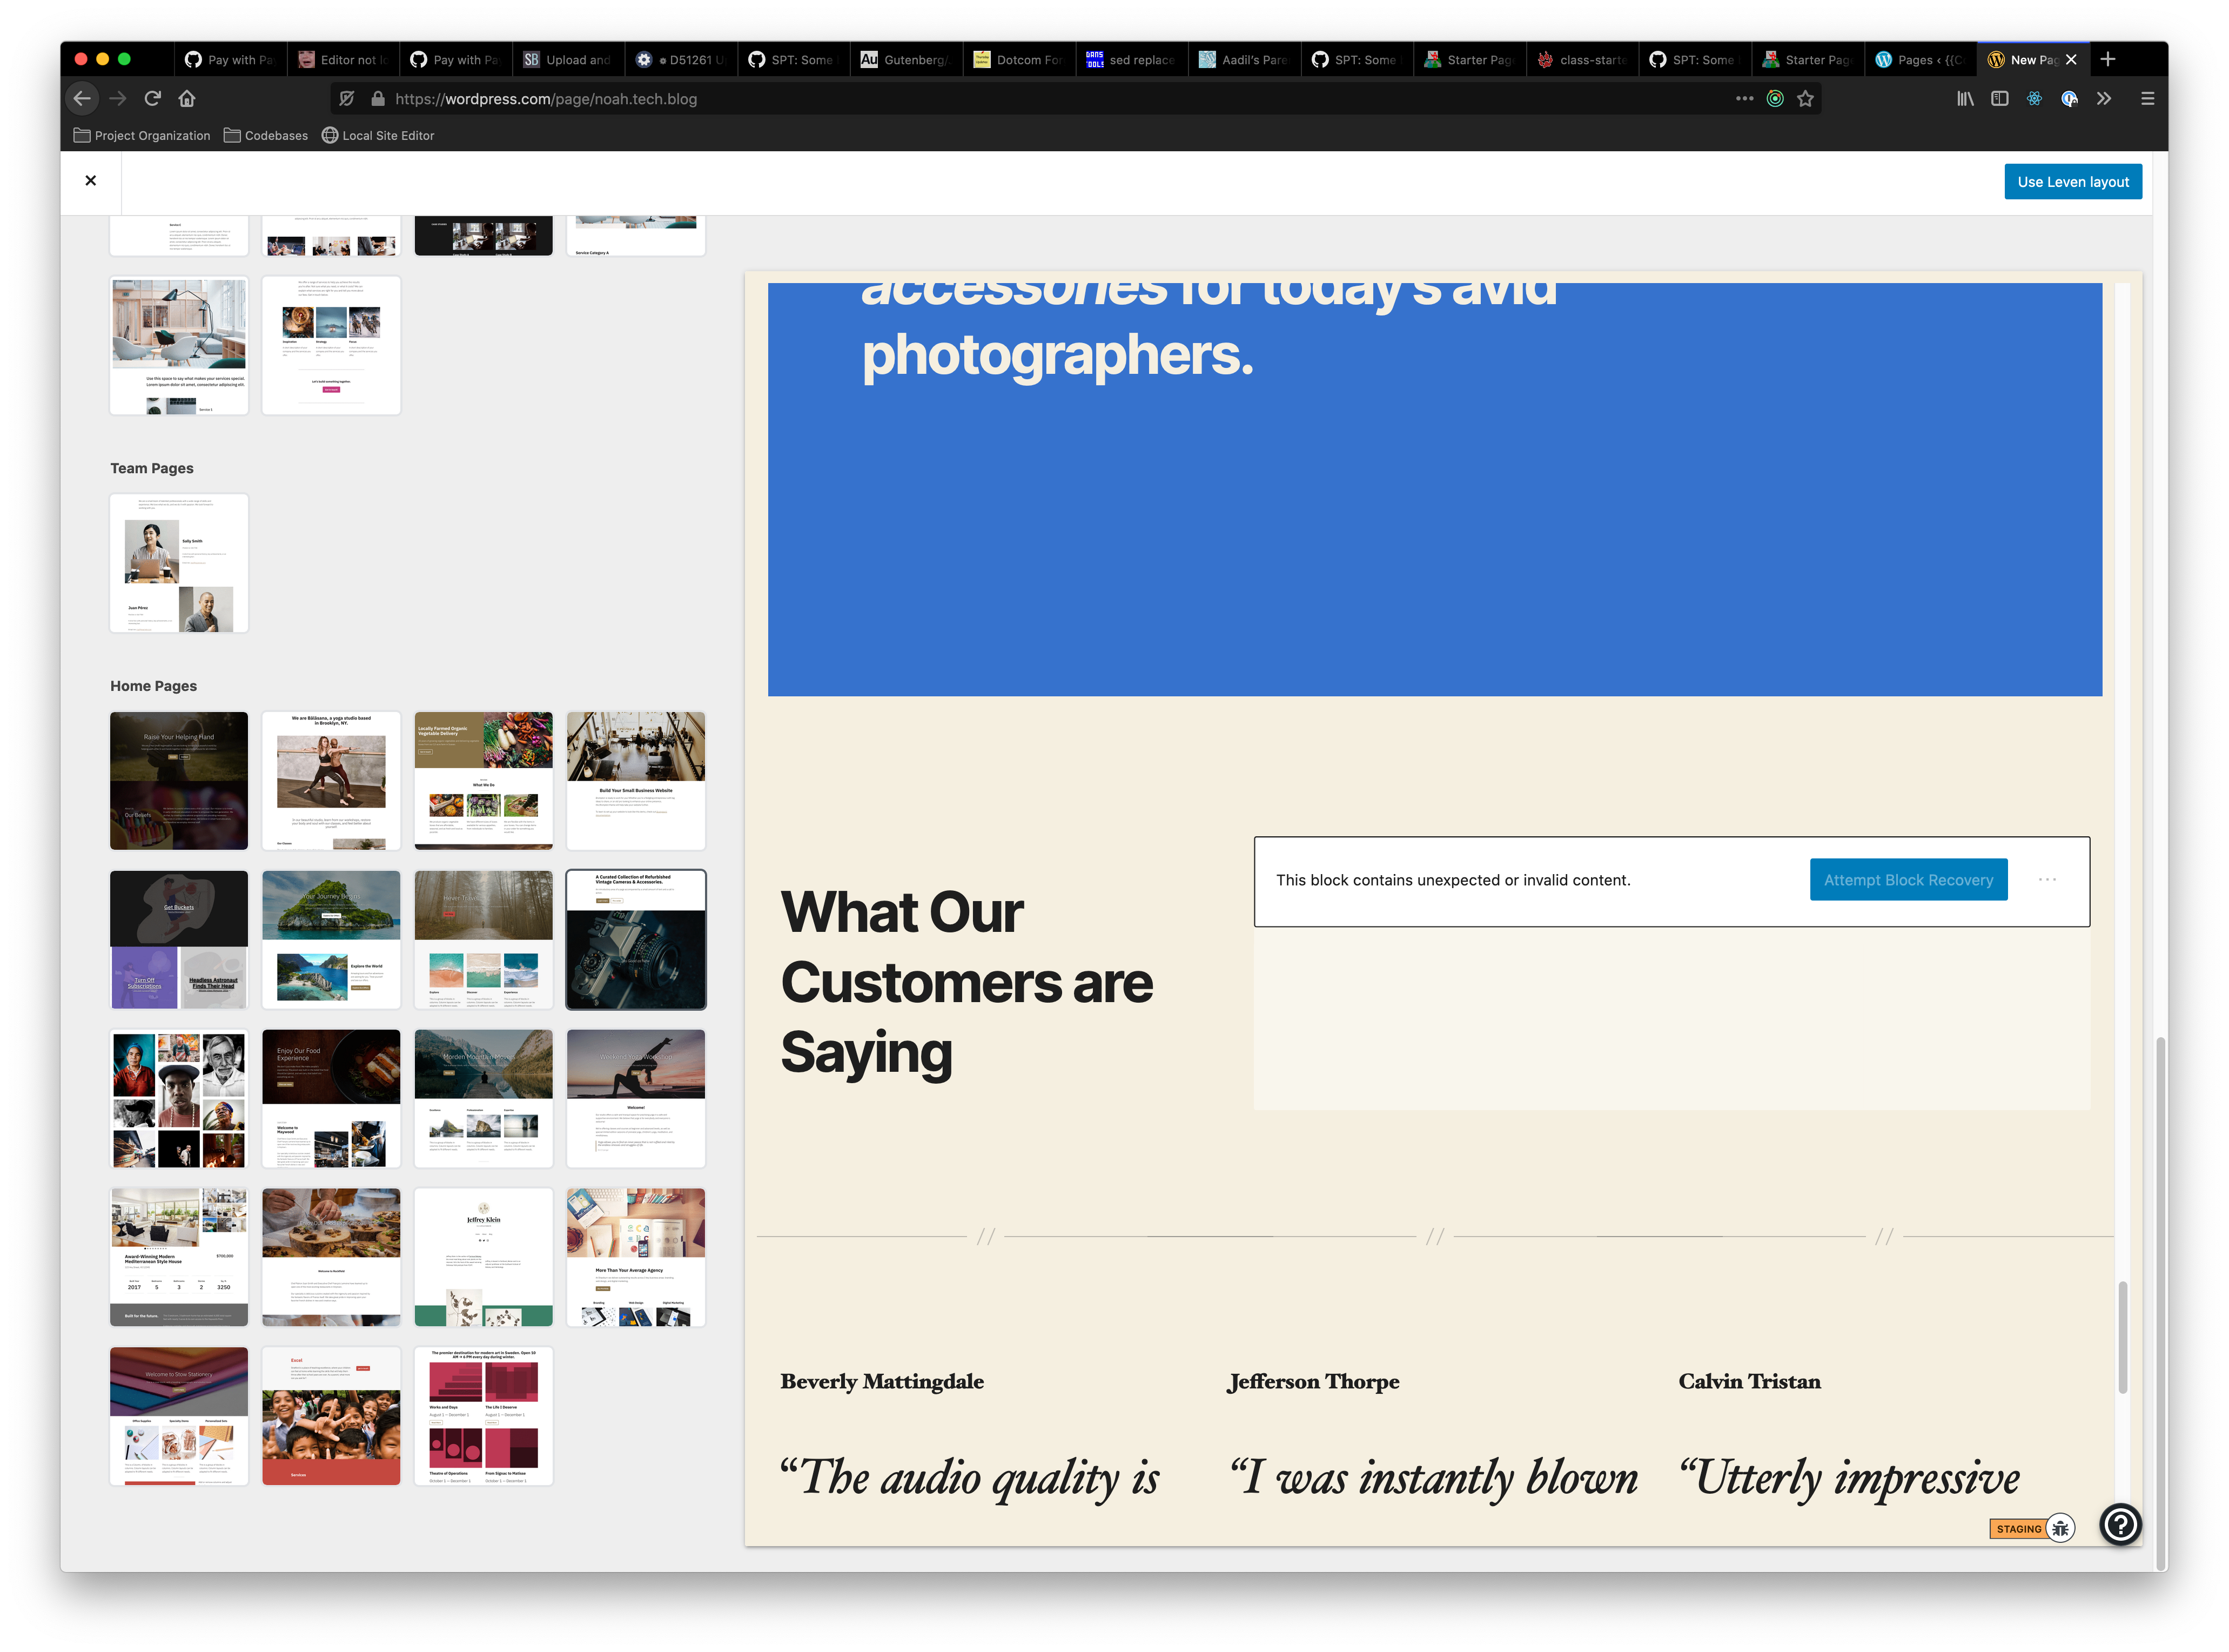Open the Project Organization bookmarks folder

tap(142, 136)
